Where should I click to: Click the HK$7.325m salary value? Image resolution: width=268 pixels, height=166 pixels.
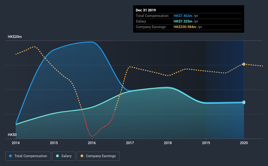[x=183, y=21]
